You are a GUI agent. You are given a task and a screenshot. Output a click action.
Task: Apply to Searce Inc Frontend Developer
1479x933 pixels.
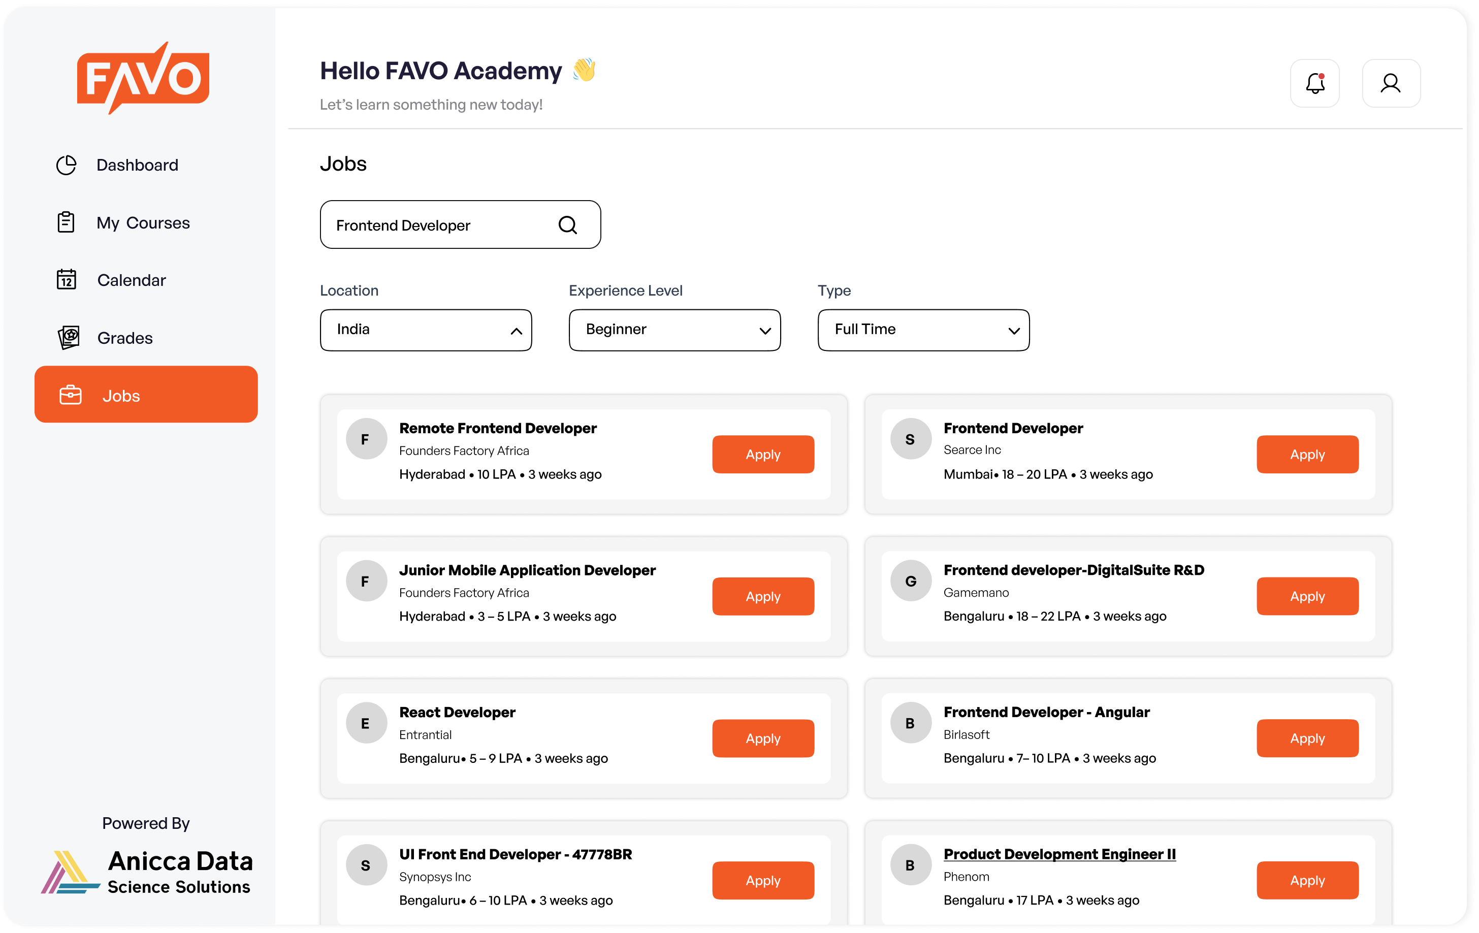pos(1307,455)
